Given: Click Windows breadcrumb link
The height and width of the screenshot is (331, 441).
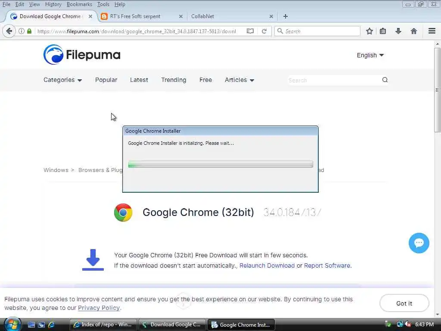Looking at the screenshot, I should coord(56,170).
